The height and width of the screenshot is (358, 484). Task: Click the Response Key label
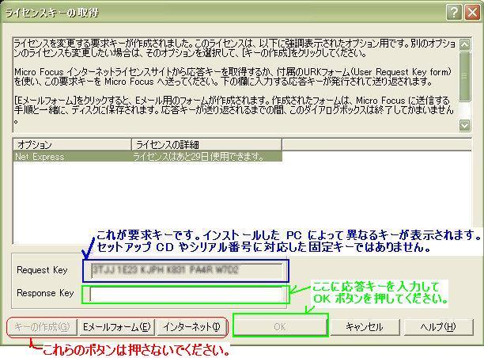click(45, 293)
